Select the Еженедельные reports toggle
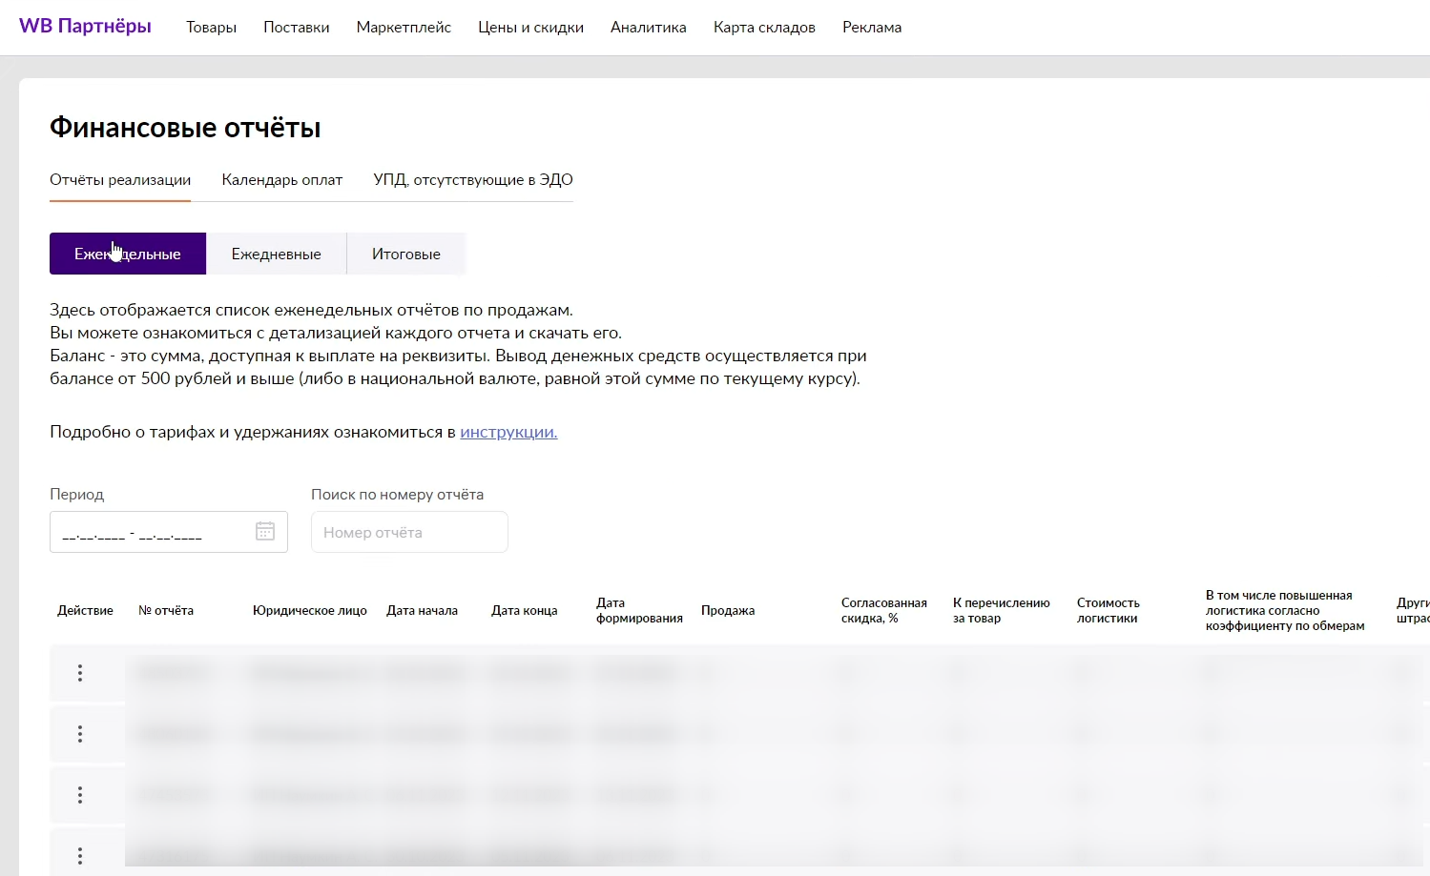1430x876 pixels. (x=128, y=254)
